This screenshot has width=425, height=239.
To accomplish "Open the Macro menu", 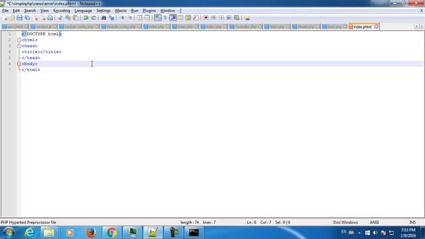I will point(121,11).
